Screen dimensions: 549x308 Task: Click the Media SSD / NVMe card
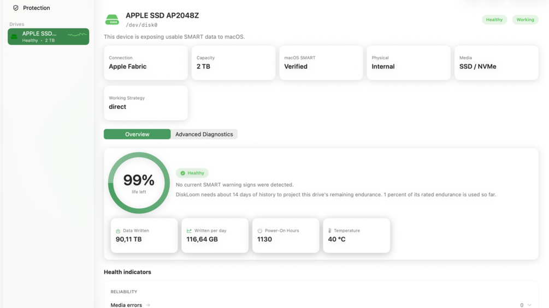pyautogui.click(x=497, y=63)
